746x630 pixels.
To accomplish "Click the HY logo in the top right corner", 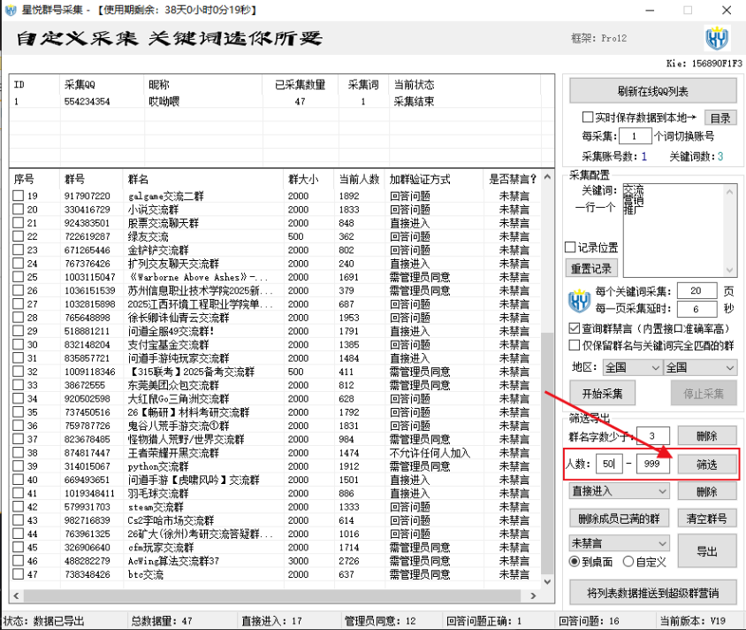I will 716,38.
